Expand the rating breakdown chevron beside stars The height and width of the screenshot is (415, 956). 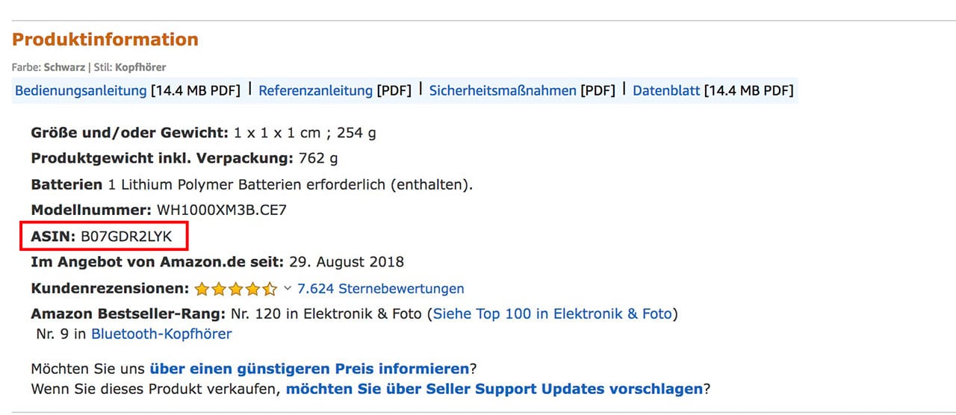[x=288, y=289]
